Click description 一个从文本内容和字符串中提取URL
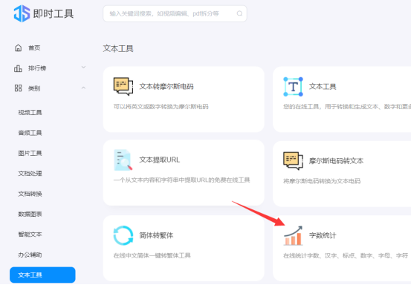The image size is (411, 285). 181,180
